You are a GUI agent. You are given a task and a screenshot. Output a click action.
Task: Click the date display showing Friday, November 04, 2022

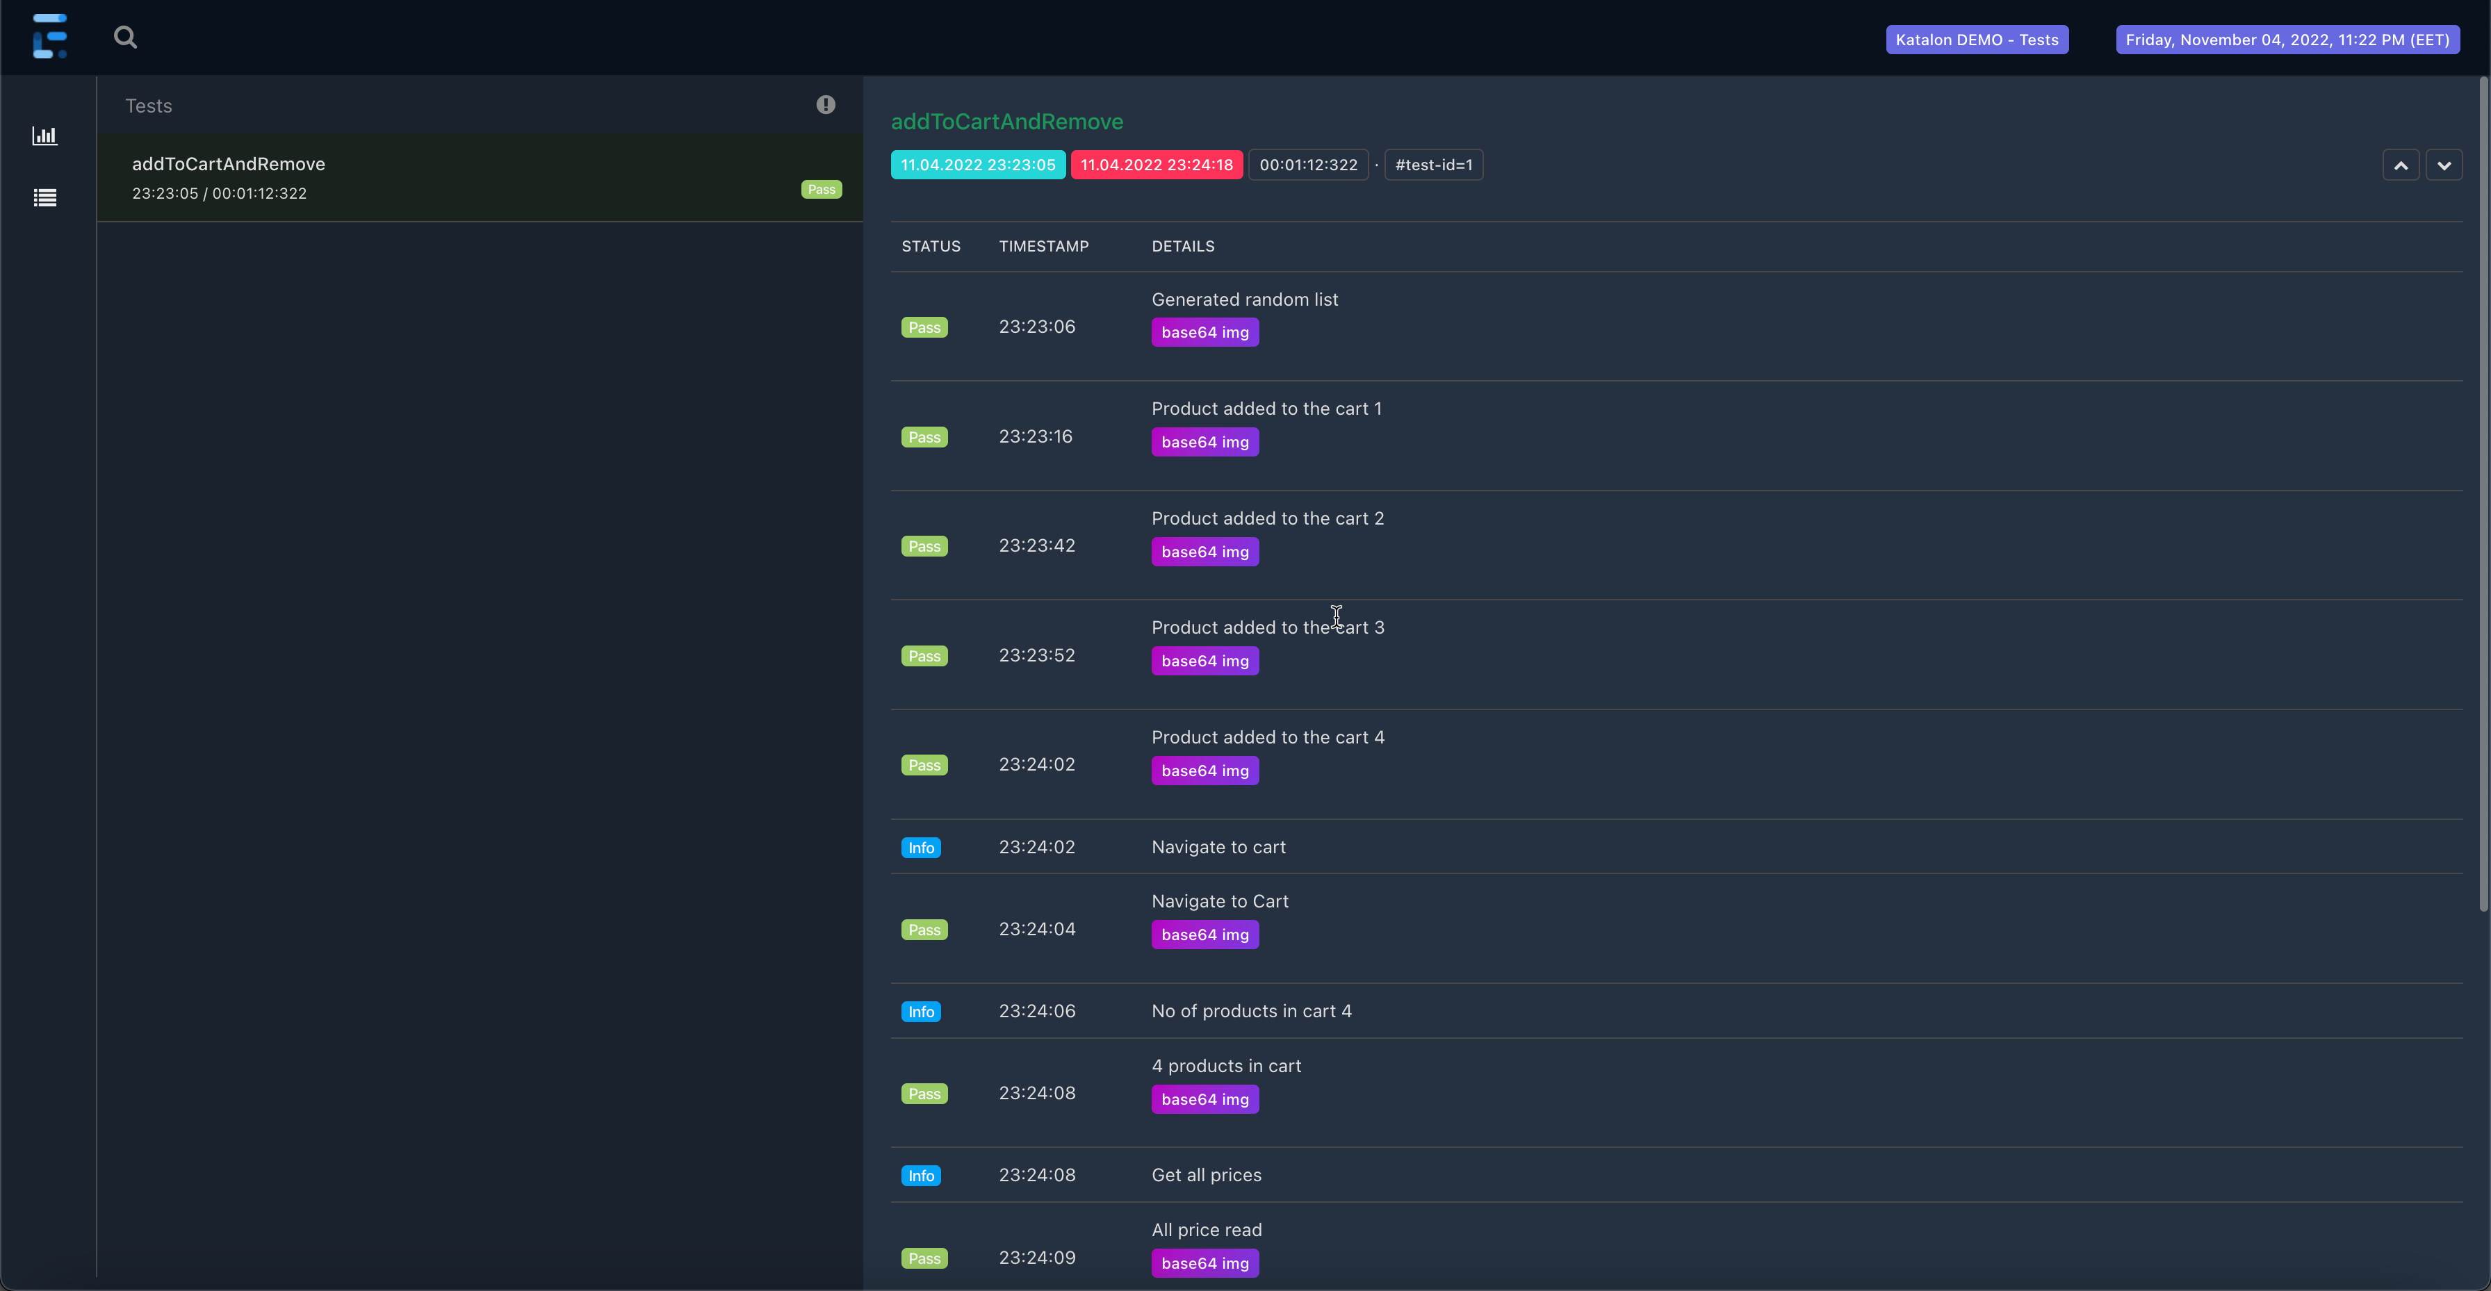pos(2287,40)
